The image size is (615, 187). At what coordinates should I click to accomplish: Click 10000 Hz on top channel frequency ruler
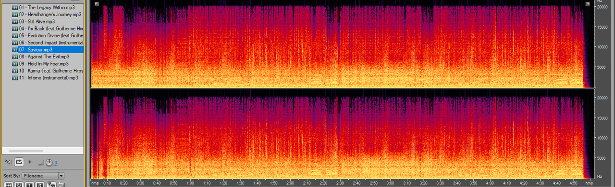click(602, 47)
